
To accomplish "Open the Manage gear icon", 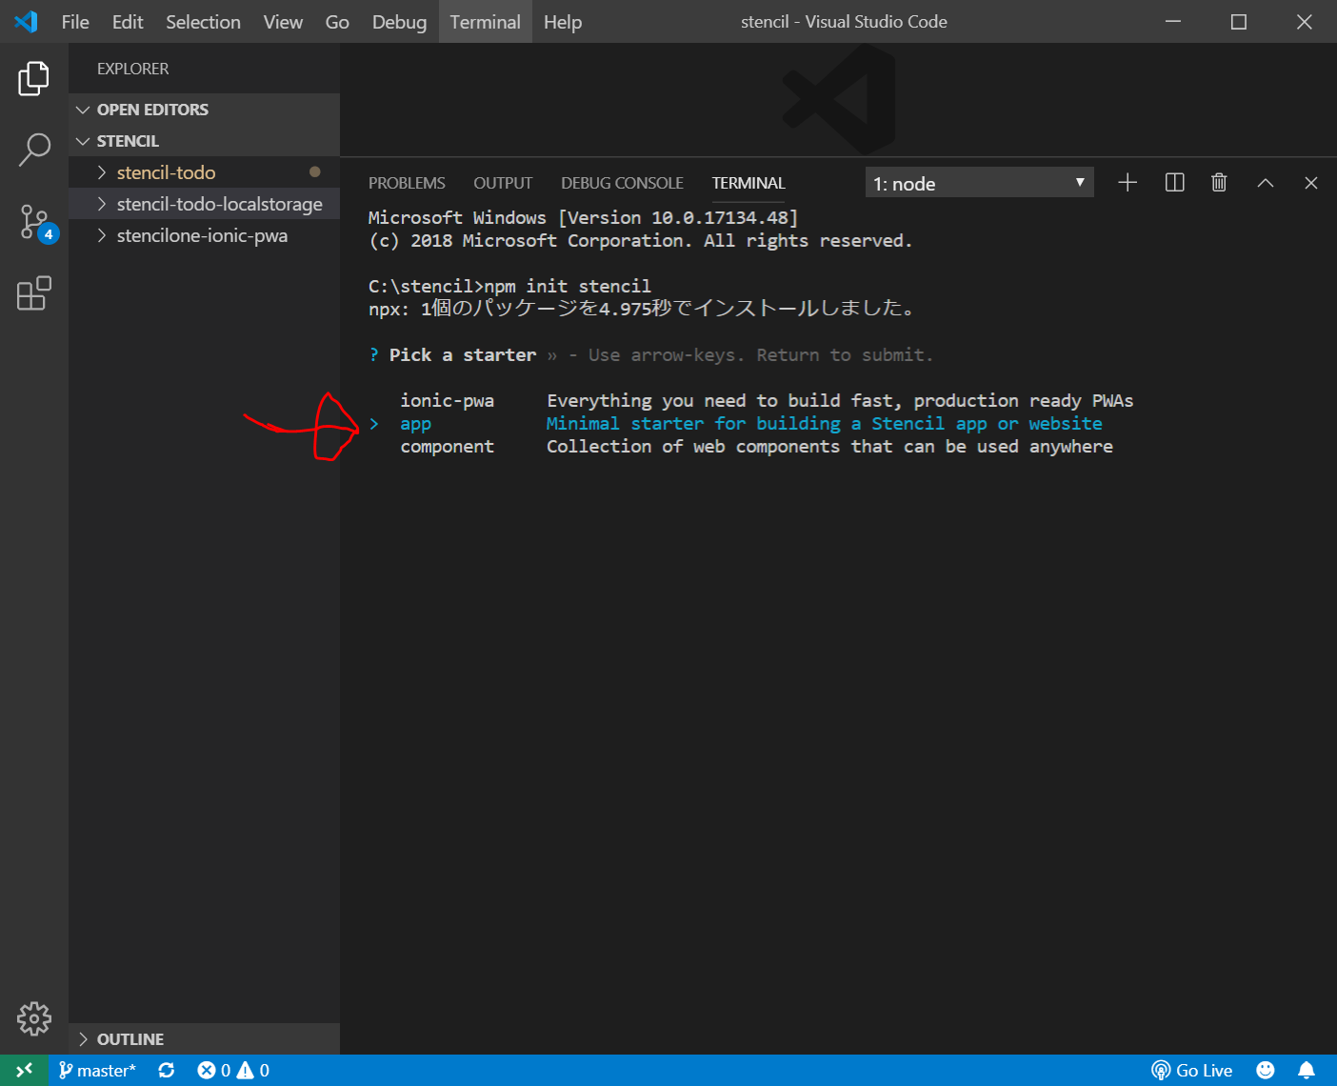I will (34, 1018).
